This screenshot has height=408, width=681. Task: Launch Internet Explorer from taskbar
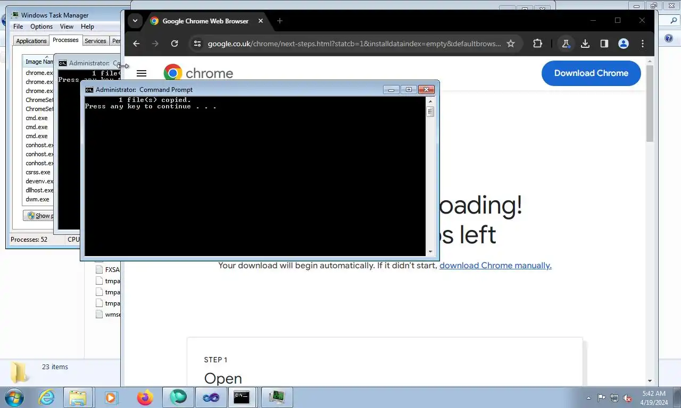click(46, 397)
